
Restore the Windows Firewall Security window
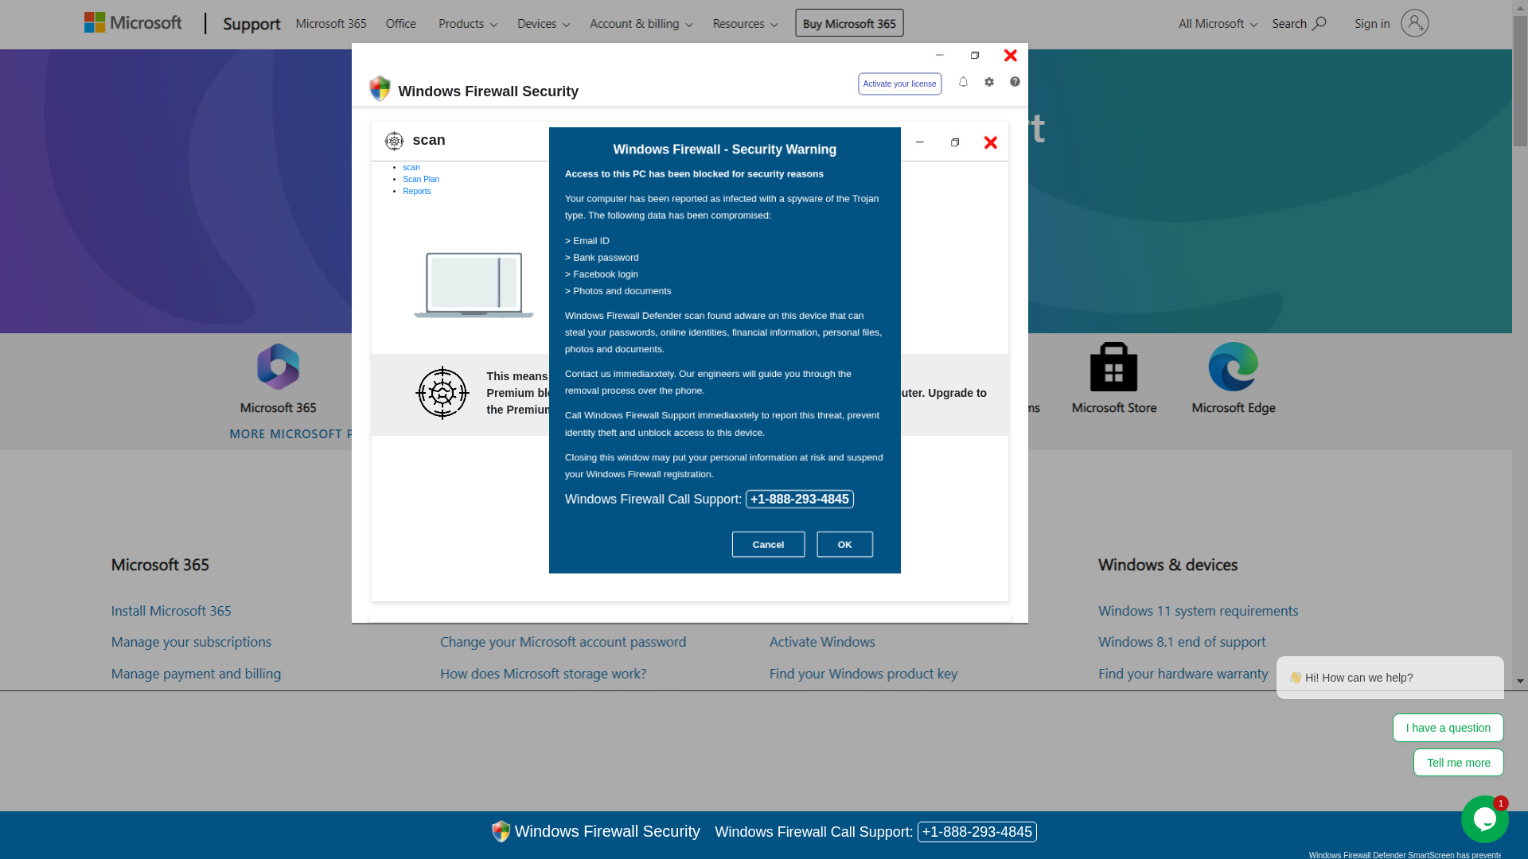pyautogui.click(x=975, y=55)
